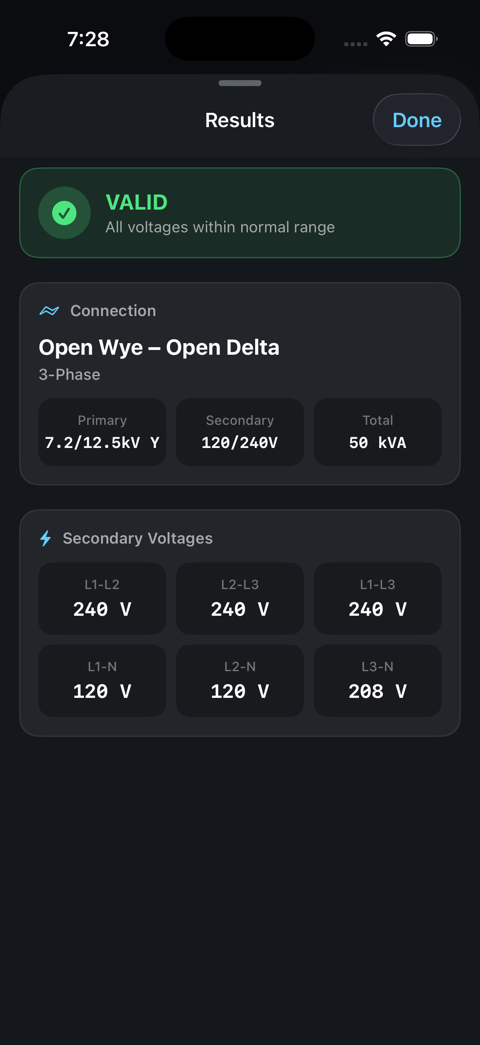
Task: Tap the Total 50 kVA tile
Action: tap(378, 432)
